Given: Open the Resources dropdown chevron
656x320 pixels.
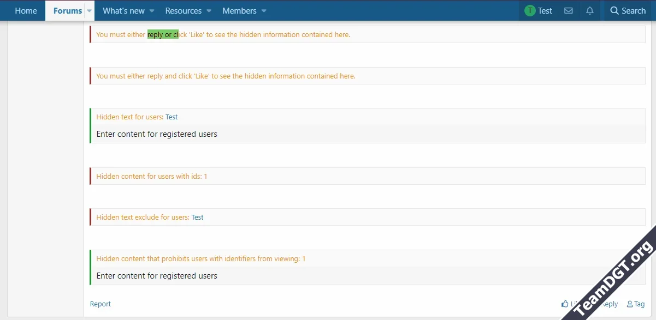Looking at the screenshot, I should [x=209, y=10].
